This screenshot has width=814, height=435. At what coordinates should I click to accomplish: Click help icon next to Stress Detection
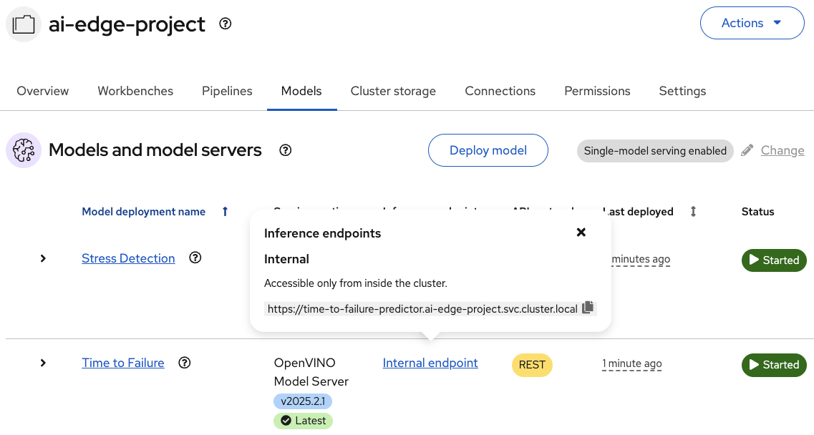(x=195, y=258)
